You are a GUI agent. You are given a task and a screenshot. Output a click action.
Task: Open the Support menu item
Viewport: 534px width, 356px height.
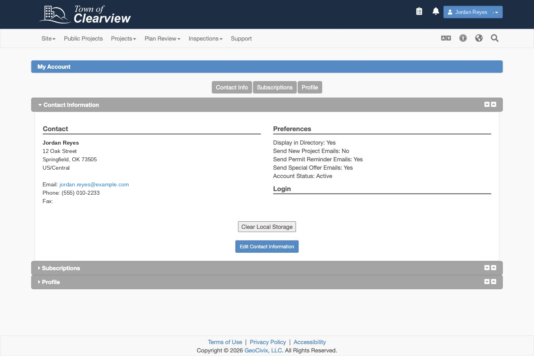point(241,39)
